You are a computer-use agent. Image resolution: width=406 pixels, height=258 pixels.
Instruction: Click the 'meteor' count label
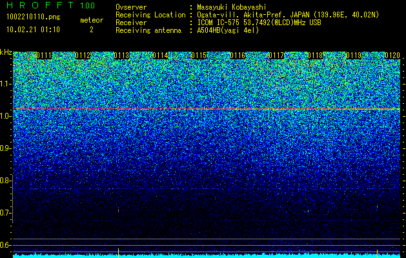(92, 20)
